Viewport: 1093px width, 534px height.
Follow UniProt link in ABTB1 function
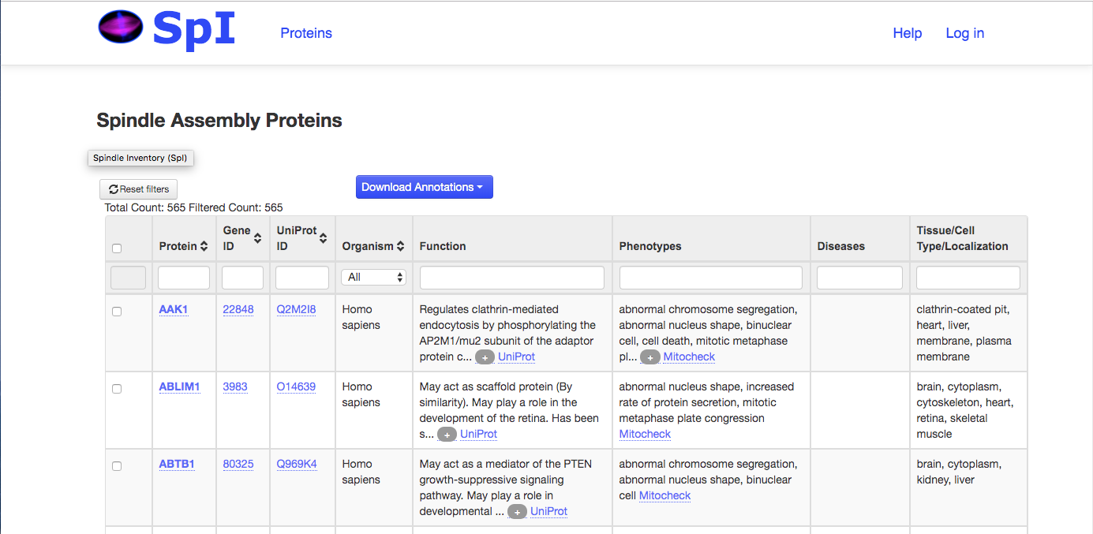coord(548,511)
